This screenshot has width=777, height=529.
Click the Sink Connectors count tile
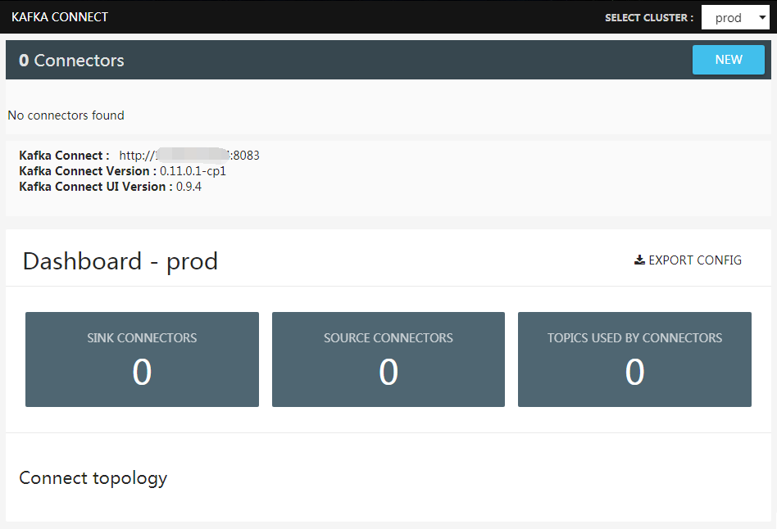point(142,359)
